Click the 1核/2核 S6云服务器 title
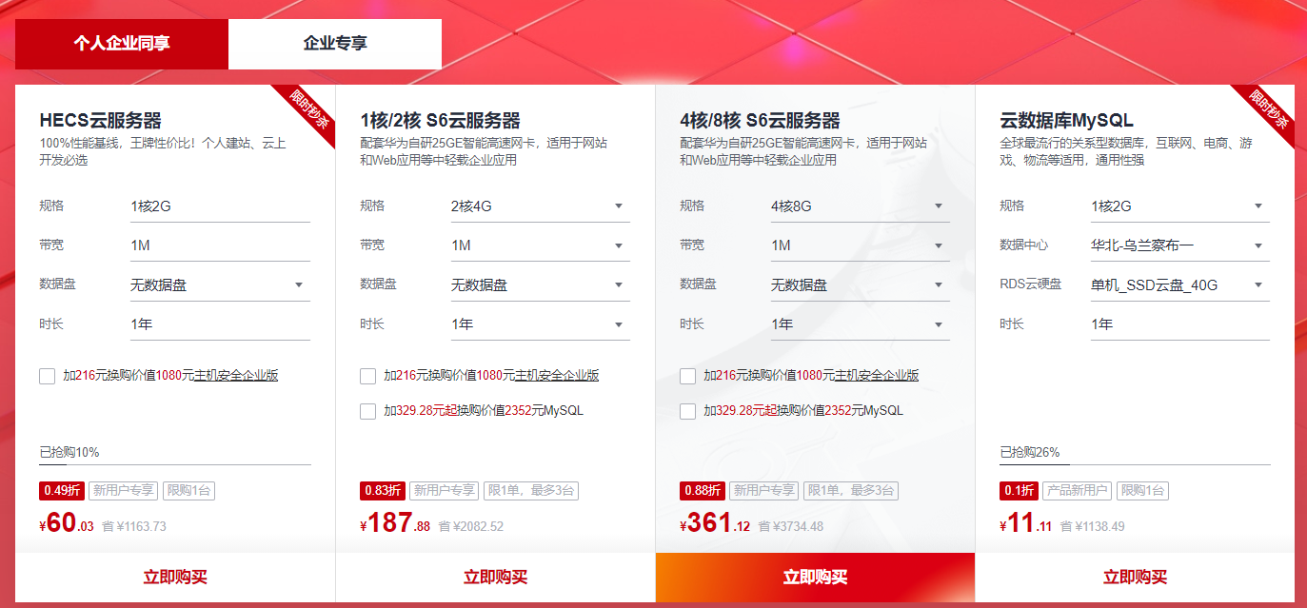Screen dimensions: 1307x608 [440, 121]
